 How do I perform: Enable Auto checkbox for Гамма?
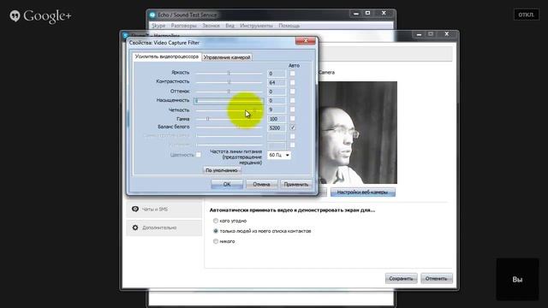(292, 119)
